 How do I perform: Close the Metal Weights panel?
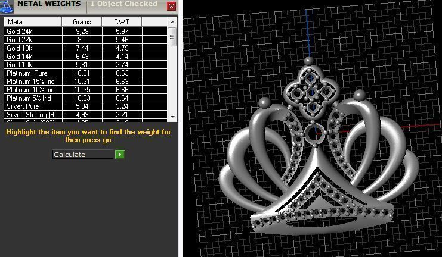171,6
